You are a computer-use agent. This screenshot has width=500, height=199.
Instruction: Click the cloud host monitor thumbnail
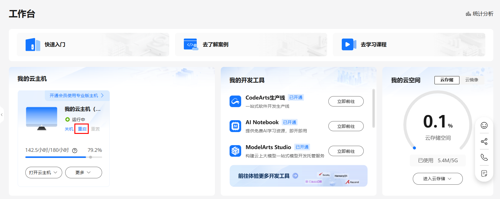pyautogui.click(x=42, y=118)
